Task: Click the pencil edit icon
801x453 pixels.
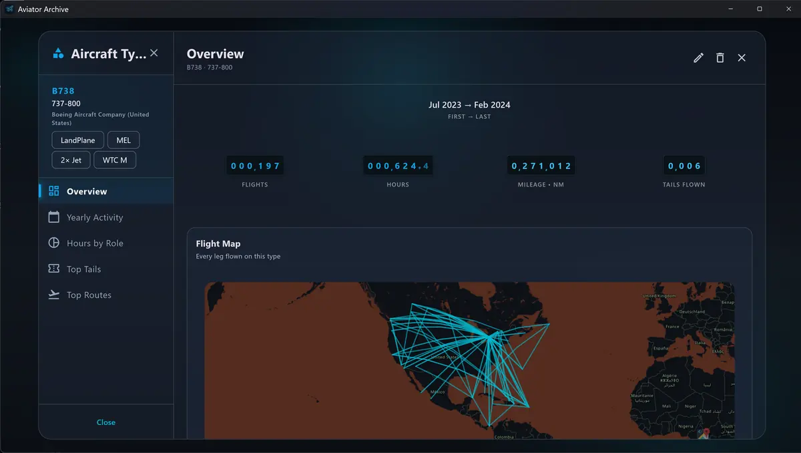Action: 698,58
